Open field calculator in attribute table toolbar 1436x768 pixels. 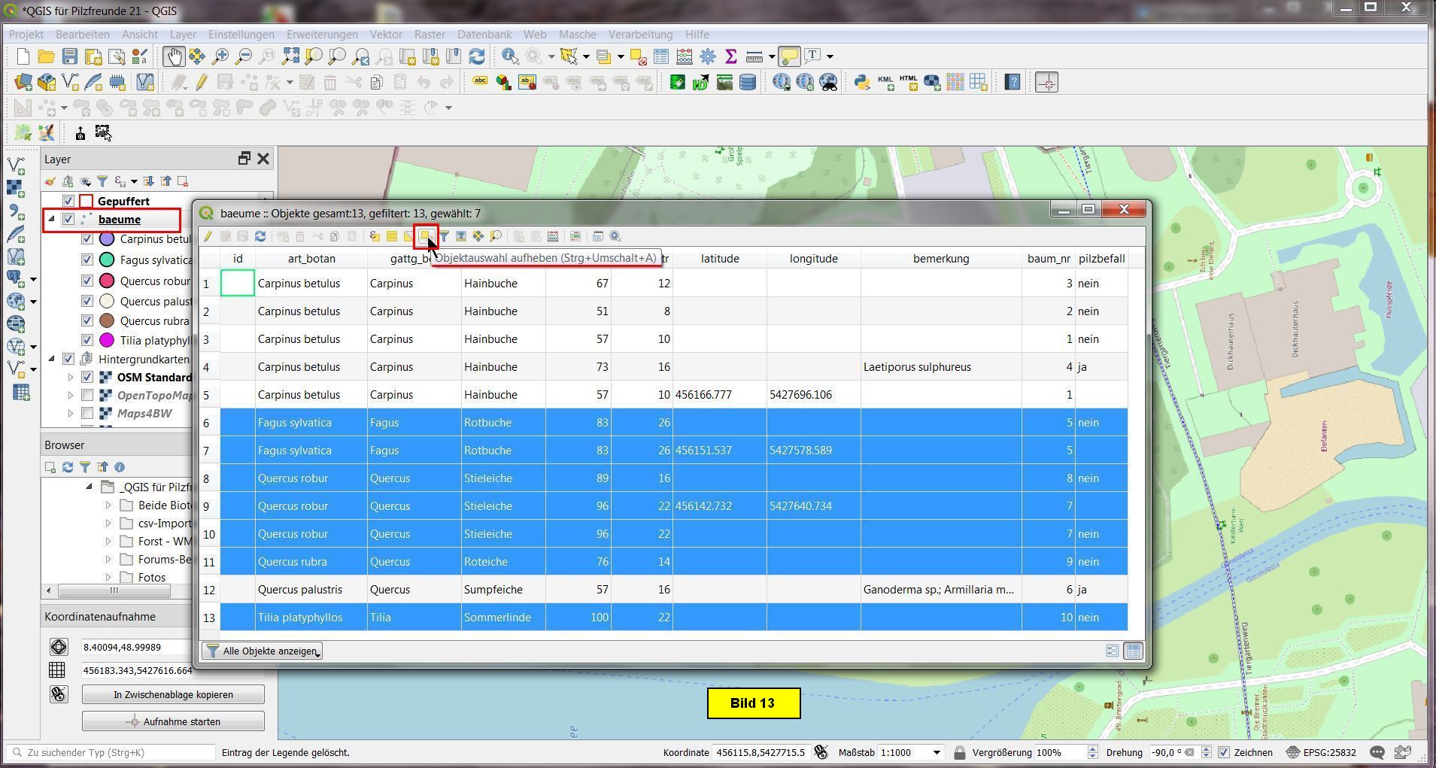553,236
